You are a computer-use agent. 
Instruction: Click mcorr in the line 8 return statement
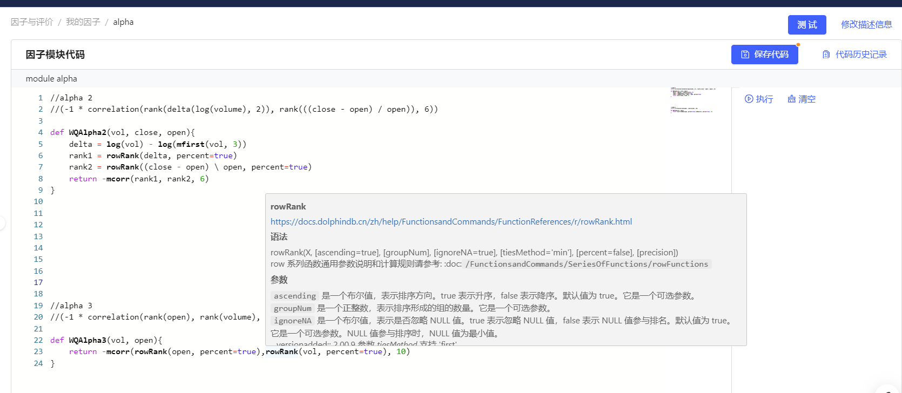click(118, 179)
